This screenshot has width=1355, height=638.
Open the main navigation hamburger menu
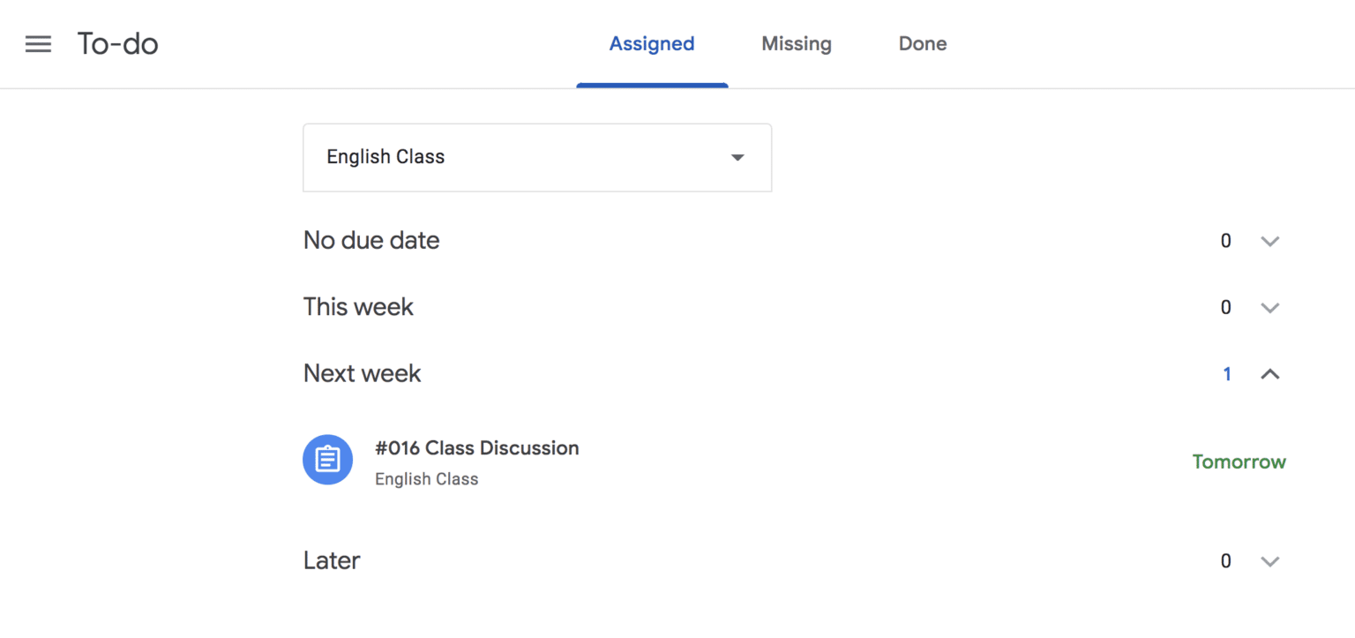pyautogui.click(x=38, y=44)
